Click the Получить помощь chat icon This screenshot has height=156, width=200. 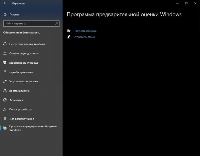69,31
